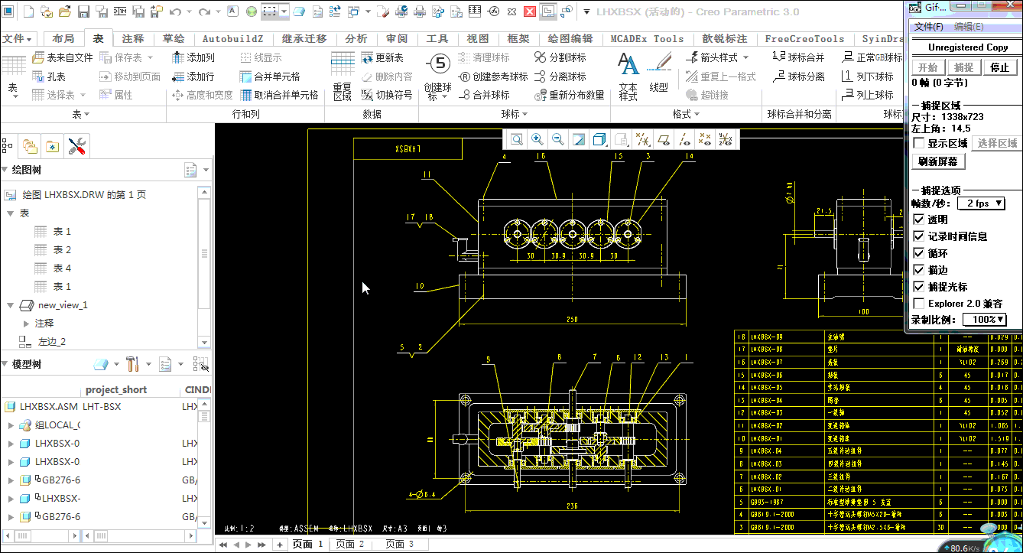Split Balloon (分割球标)

click(560, 57)
